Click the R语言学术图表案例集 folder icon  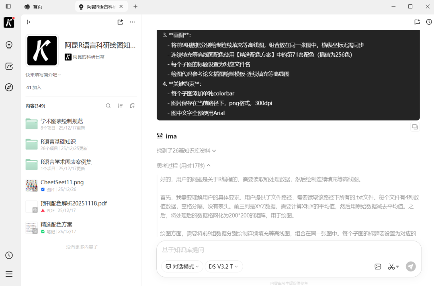pos(32,165)
